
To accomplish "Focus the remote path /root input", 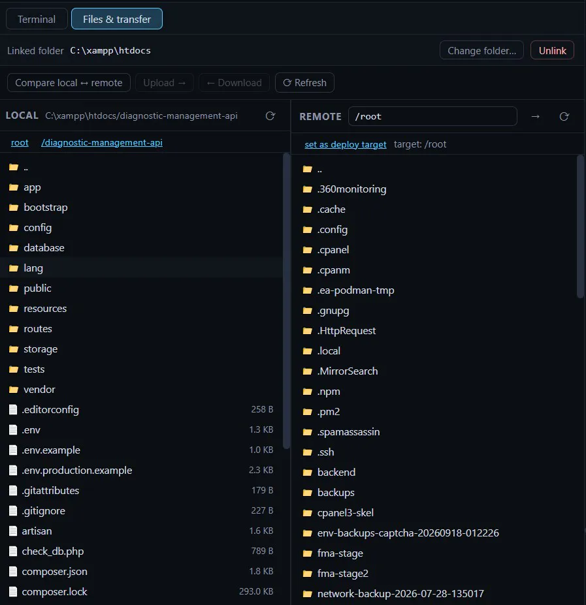I will click(432, 116).
